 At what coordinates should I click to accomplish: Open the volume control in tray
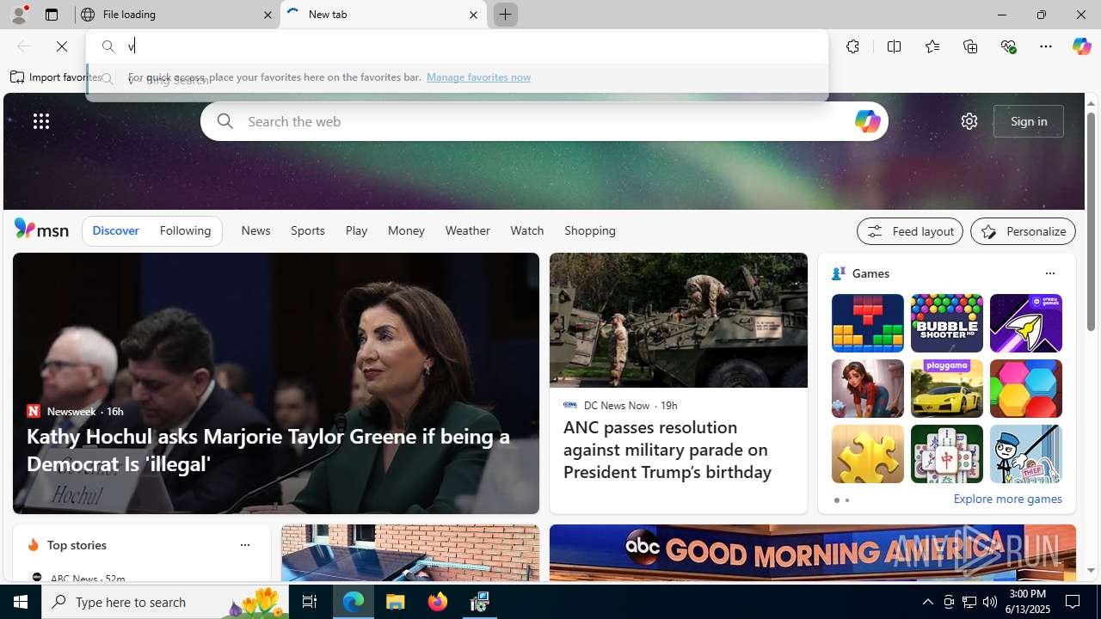point(990,602)
